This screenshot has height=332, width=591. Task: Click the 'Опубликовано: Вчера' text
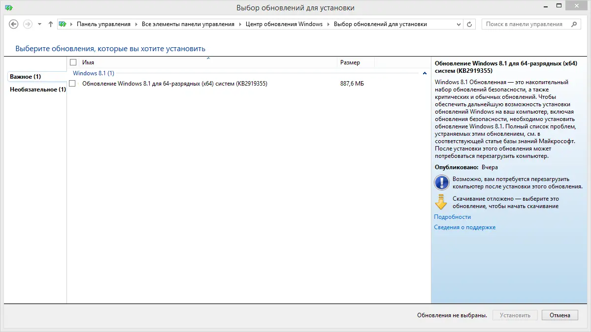(x=466, y=167)
